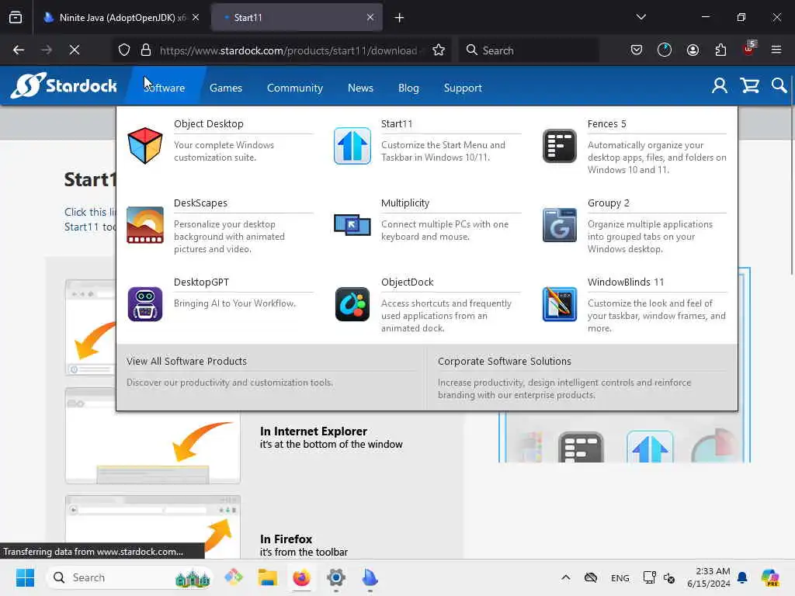Click the DesktopGPT robot icon
This screenshot has width=795, height=596.
tap(145, 304)
